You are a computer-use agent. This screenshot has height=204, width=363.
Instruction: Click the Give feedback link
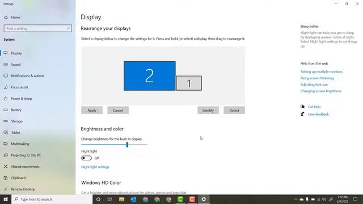pos(318,114)
